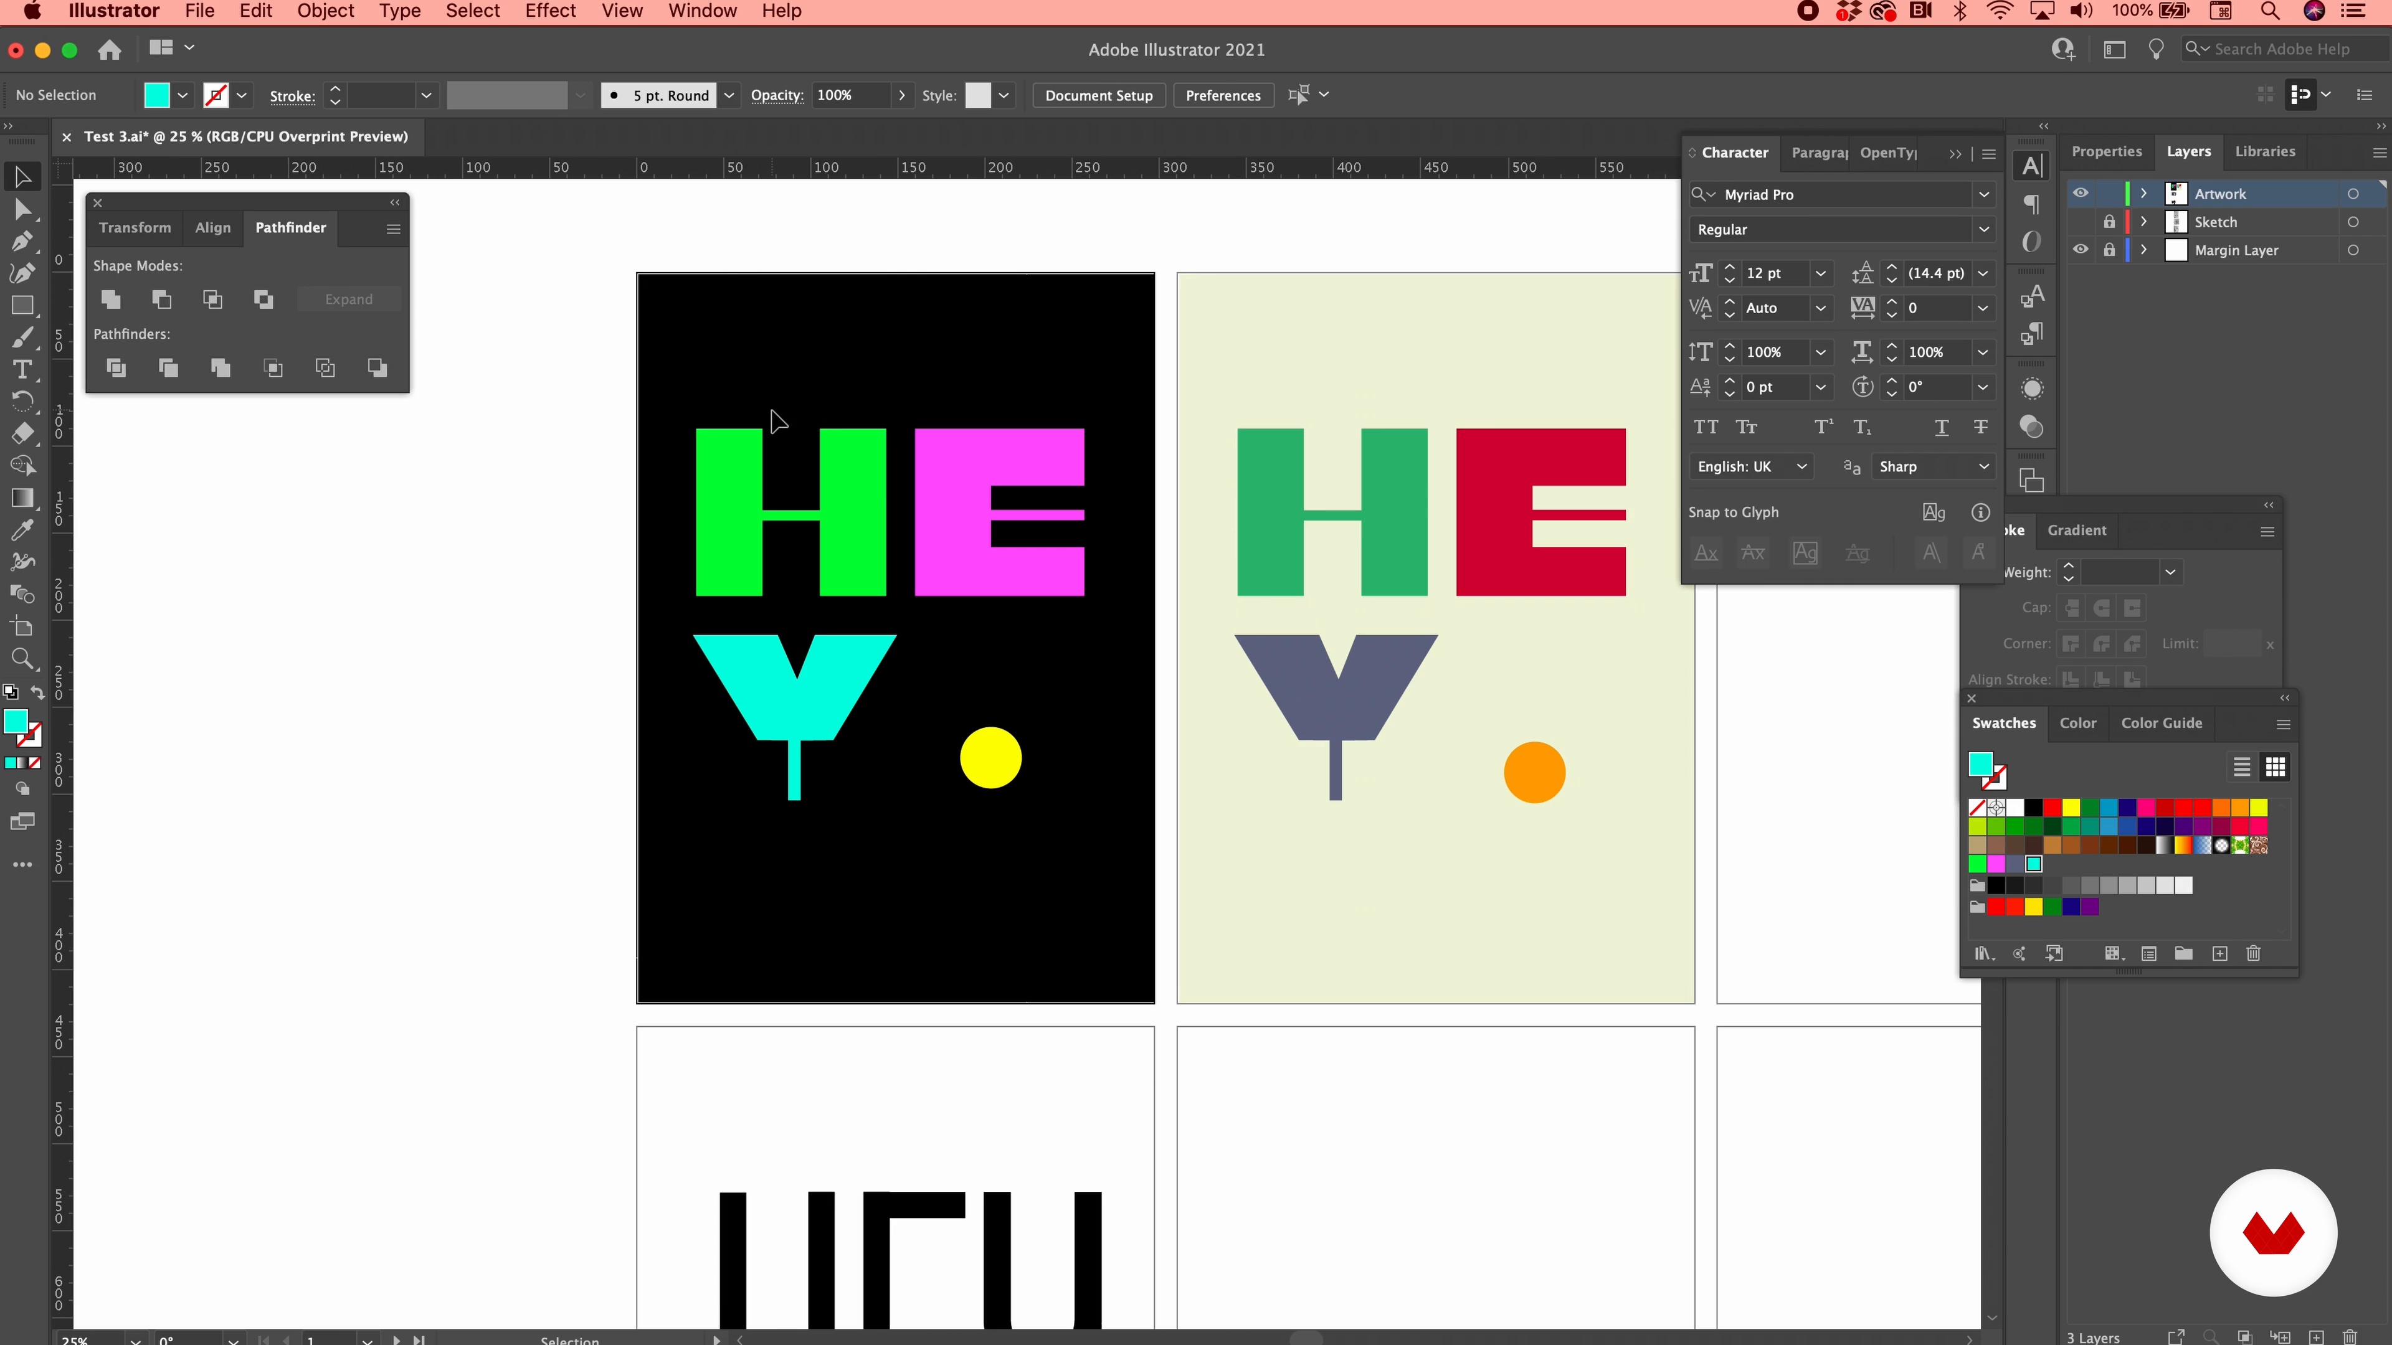Image resolution: width=2392 pixels, height=1345 pixels.
Task: Click the Minus Back pathfinder icon
Action: (377, 367)
